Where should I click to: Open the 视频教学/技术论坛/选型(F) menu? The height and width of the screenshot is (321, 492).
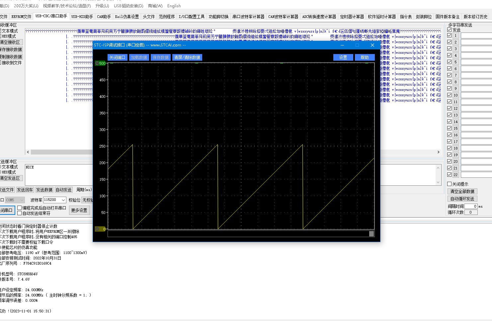point(67,6)
